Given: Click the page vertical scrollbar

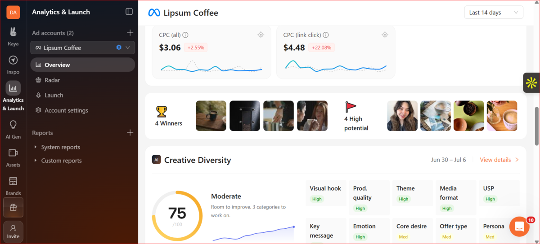Looking at the screenshot, I should click(x=536, y=126).
